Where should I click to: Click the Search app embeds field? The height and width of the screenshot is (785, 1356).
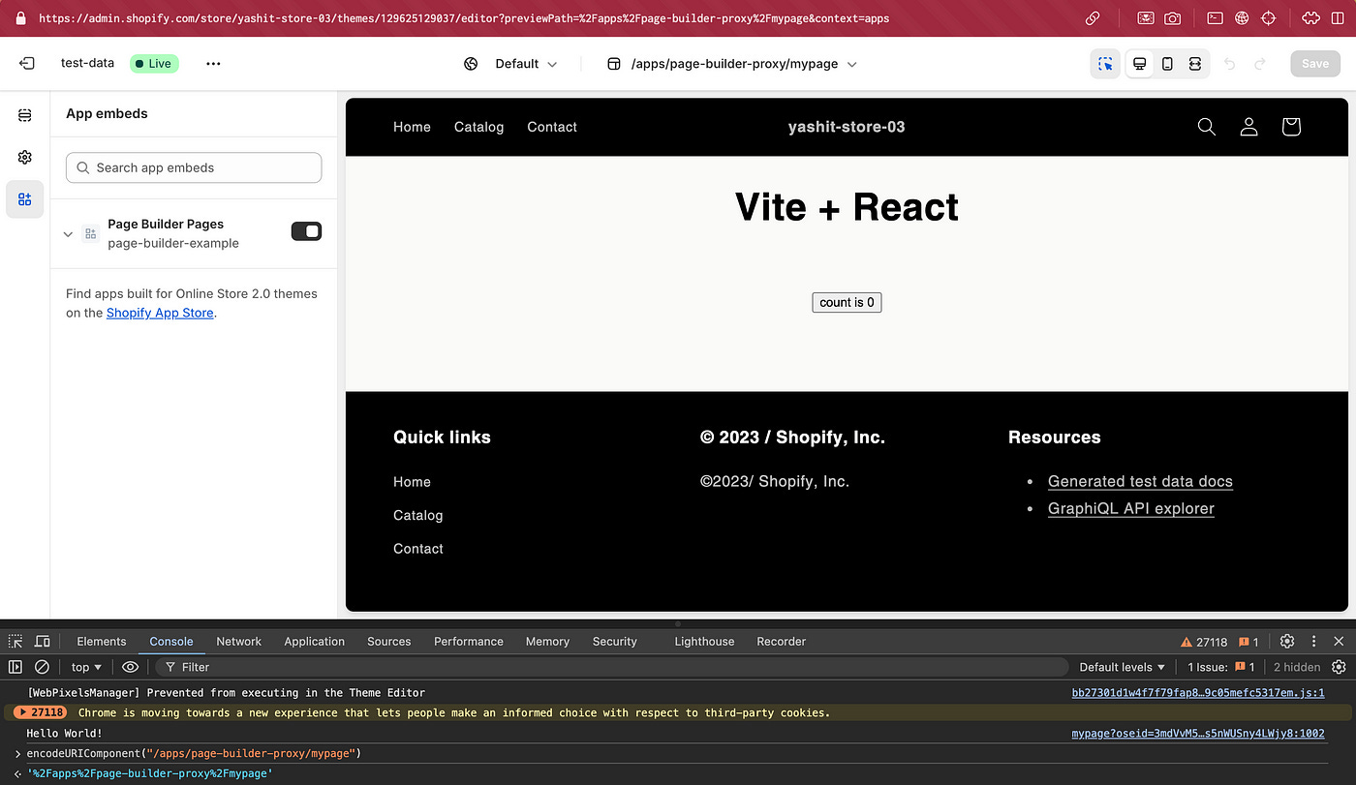point(194,167)
